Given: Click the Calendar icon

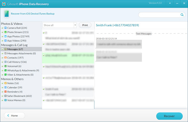Looking at the screenshot, I should coord(5,87).
